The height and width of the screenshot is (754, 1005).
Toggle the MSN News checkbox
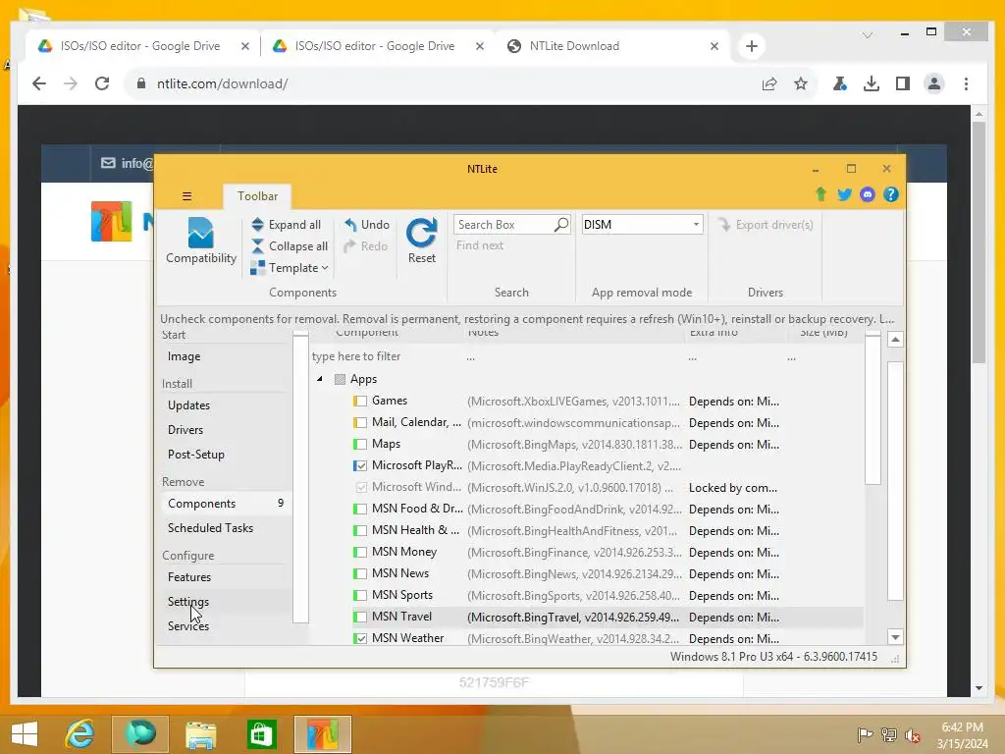(x=361, y=573)
